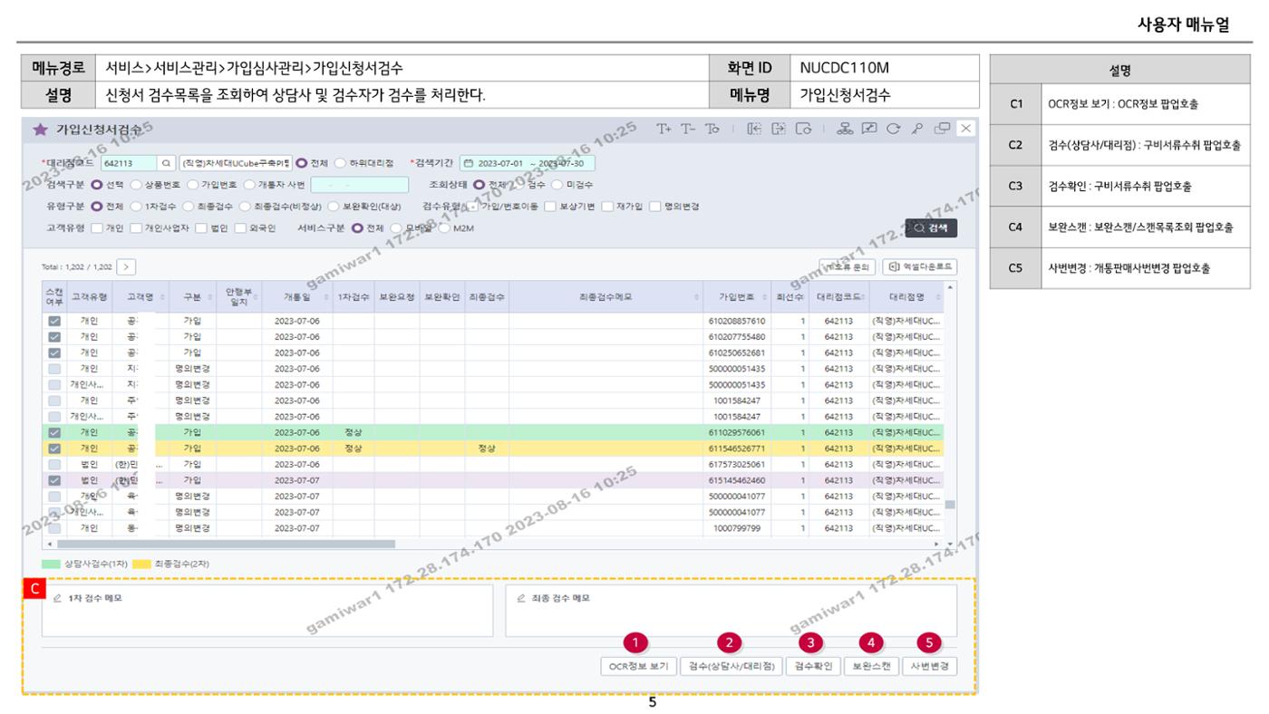The width and height of the screenshot is (1269, 714).
Task: Select 개통자 사번 radio option
Action: [x=248, y=185]
